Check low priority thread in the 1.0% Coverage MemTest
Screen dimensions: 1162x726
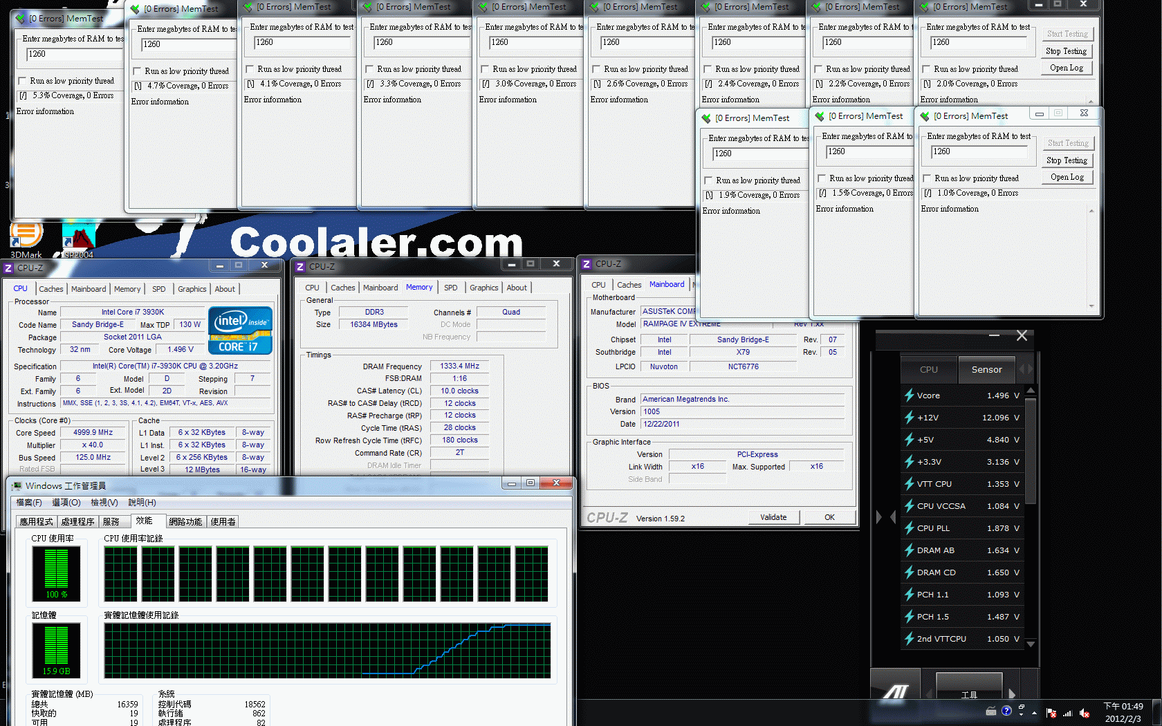927,178
